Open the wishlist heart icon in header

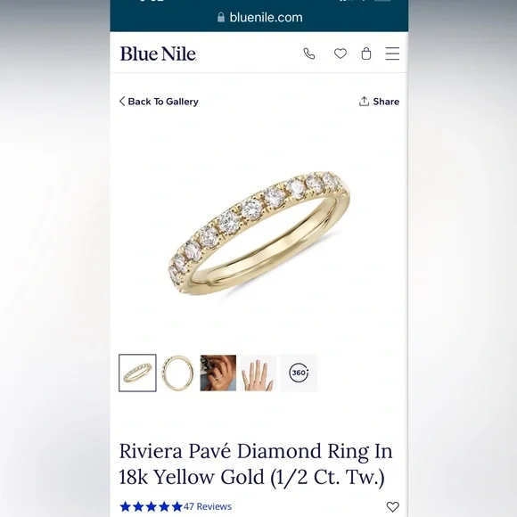point(341,53)
